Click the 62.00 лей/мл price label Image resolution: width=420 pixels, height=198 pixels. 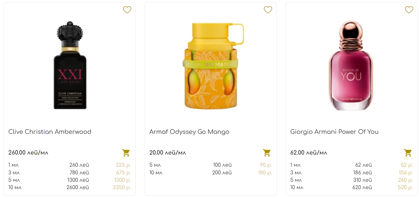click(x=309, y=153)
